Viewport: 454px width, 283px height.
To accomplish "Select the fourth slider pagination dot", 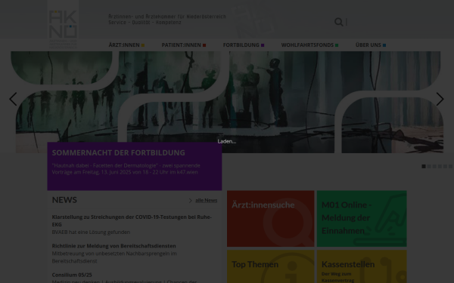I will (440, 166).
